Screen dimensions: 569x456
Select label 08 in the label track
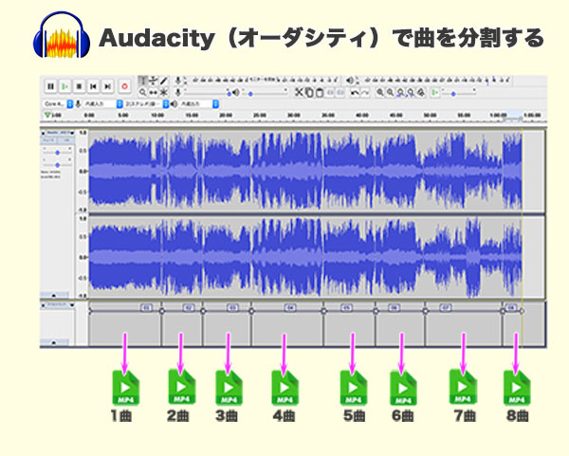click(x=511, y=307)
